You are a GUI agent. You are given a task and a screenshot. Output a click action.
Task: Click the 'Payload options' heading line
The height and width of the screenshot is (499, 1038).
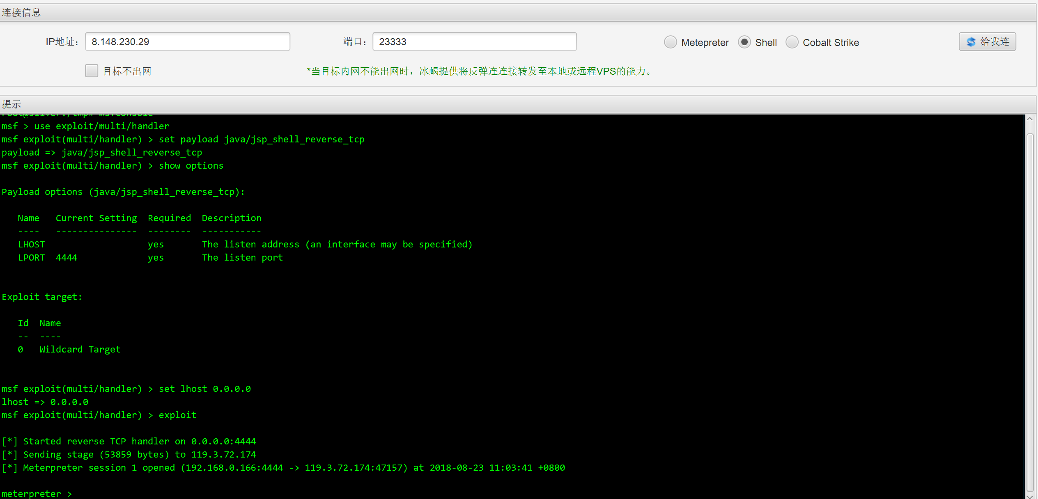(x=123, y=192)
